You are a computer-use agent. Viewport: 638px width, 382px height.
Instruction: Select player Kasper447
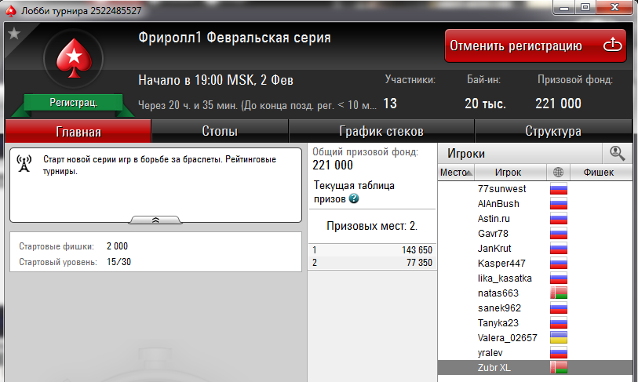pyautogui.click(x=535, y=264)
